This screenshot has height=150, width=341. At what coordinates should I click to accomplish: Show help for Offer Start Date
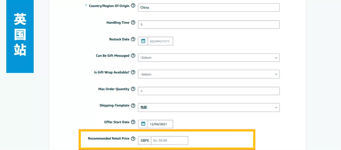133,122
